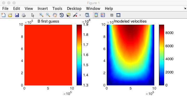Select the Pan hand tool
The height and width of the screenshot is (96, 187).
[x=55, y=15]
